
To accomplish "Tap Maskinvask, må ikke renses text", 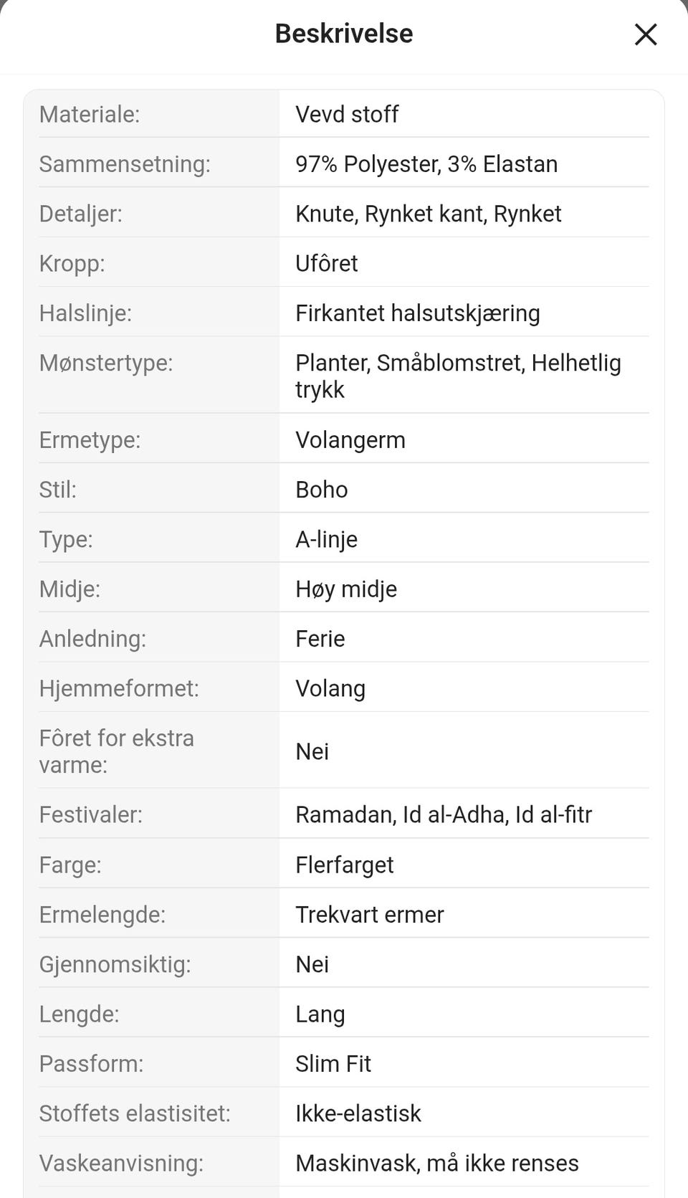I will pos(437,1163).
